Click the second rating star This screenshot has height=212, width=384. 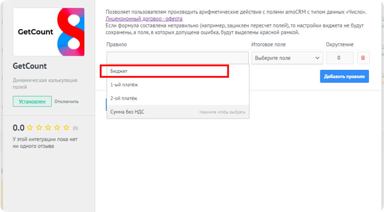coord(39,128)
